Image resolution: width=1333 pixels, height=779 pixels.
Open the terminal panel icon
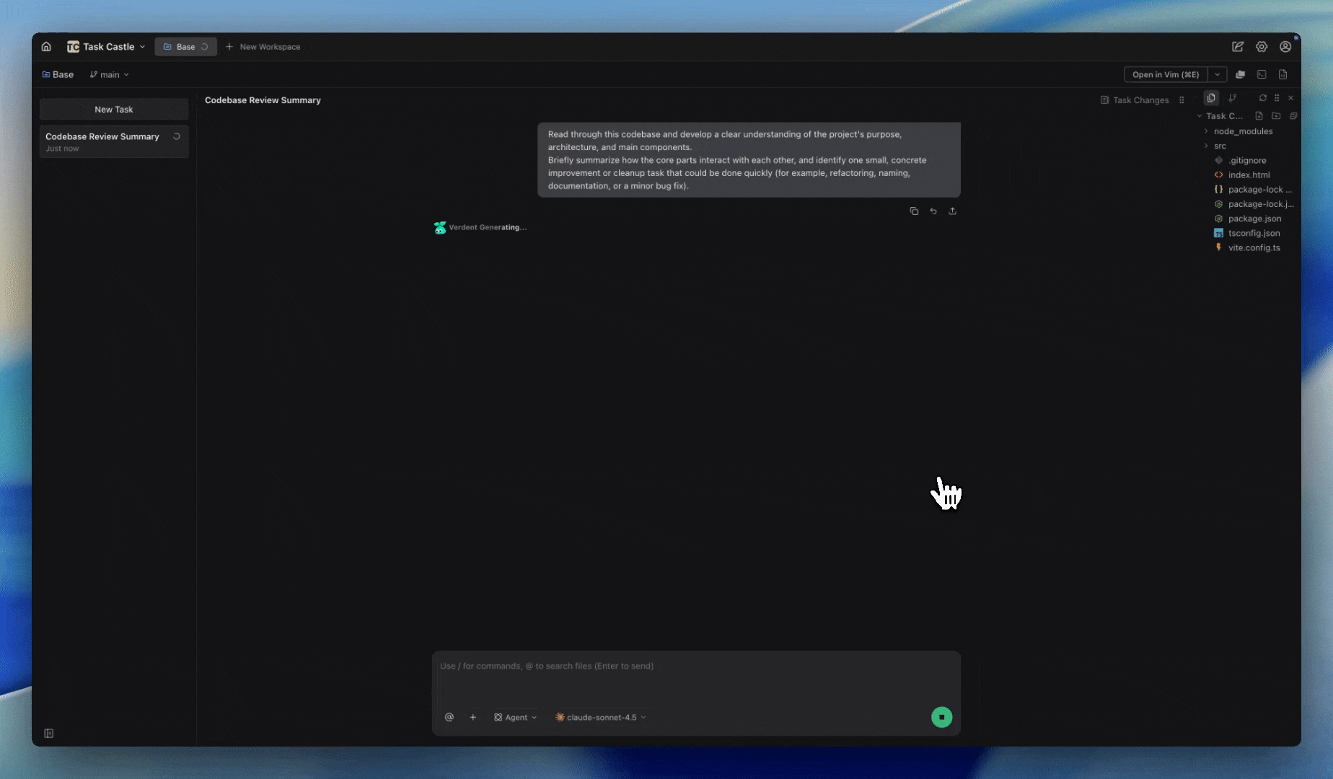pyautogui.click(x=1262, y=74)
